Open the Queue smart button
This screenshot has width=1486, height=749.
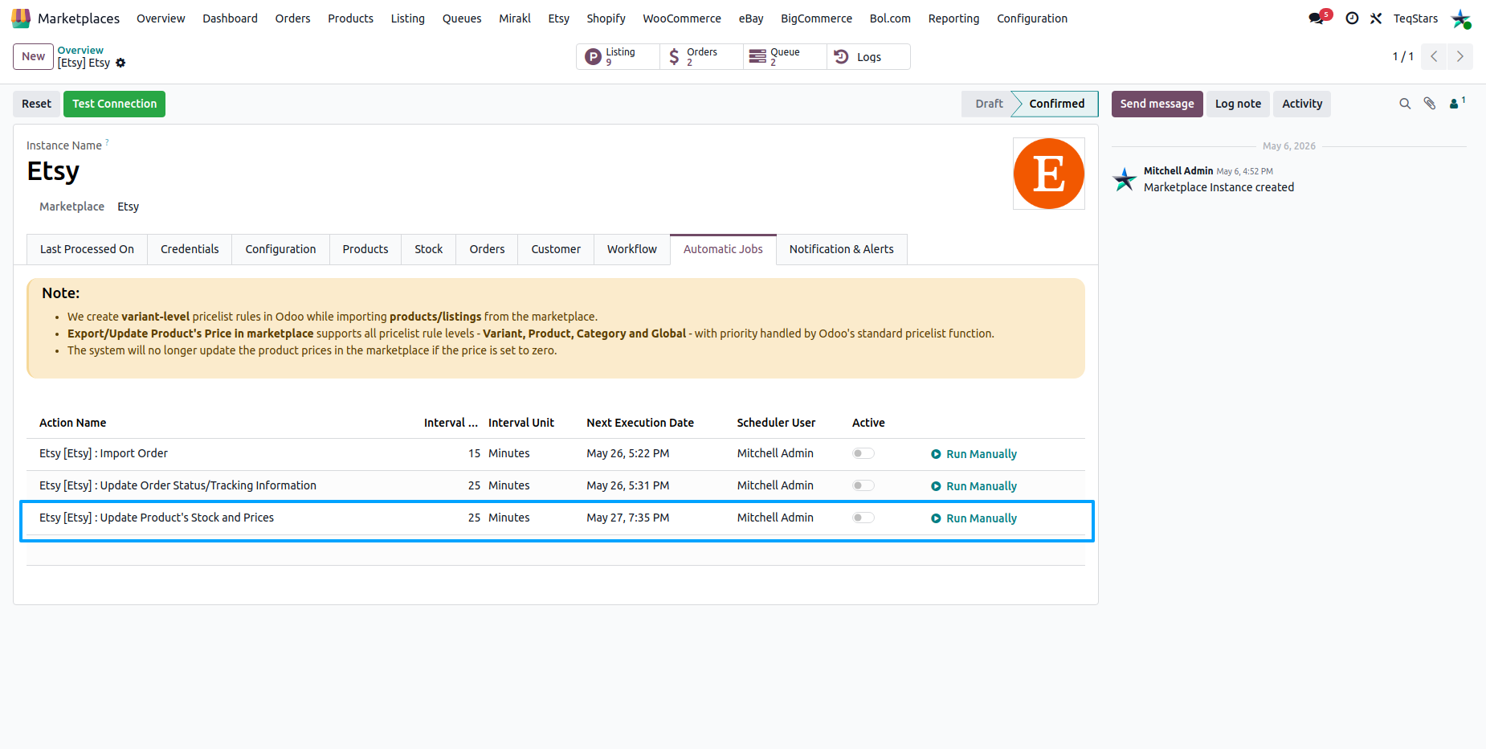785,56
